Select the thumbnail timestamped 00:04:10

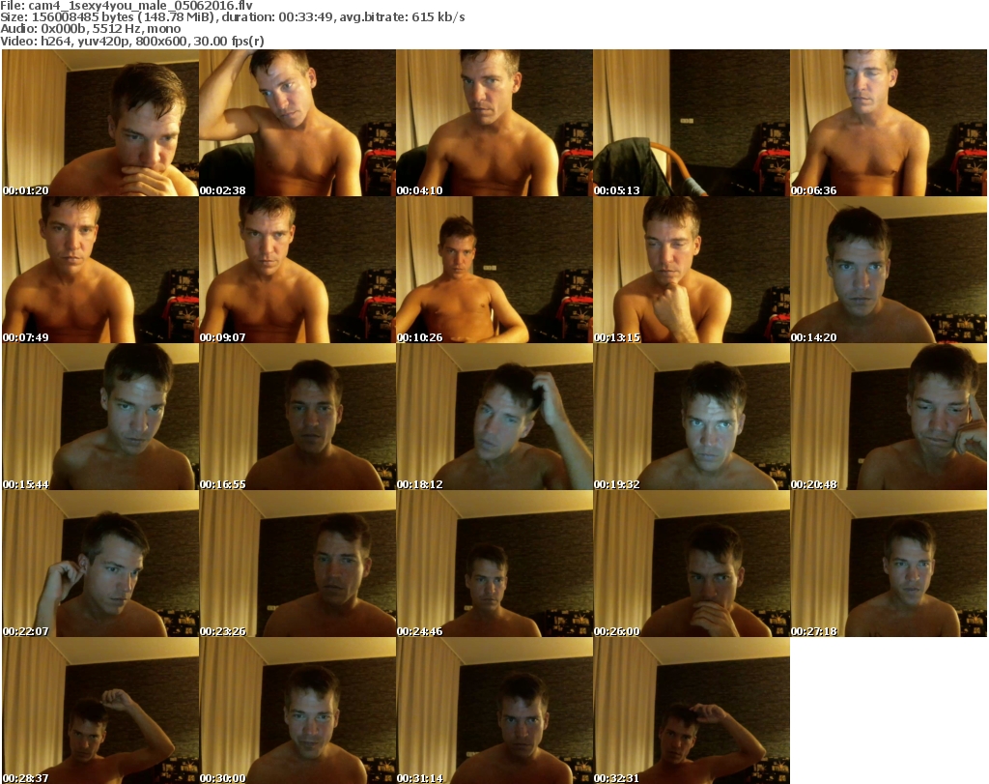[x=494, y=123]
